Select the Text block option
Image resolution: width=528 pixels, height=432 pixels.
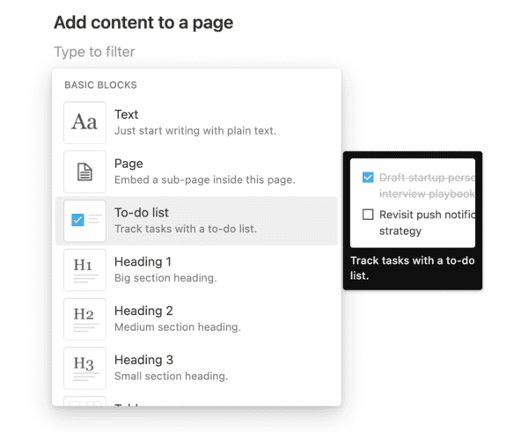click(x=196, y=122)
